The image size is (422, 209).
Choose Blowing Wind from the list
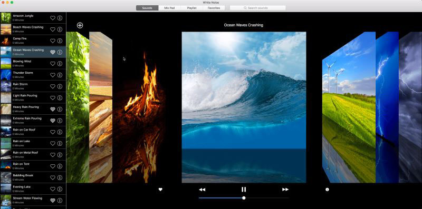tap(33, 63)
